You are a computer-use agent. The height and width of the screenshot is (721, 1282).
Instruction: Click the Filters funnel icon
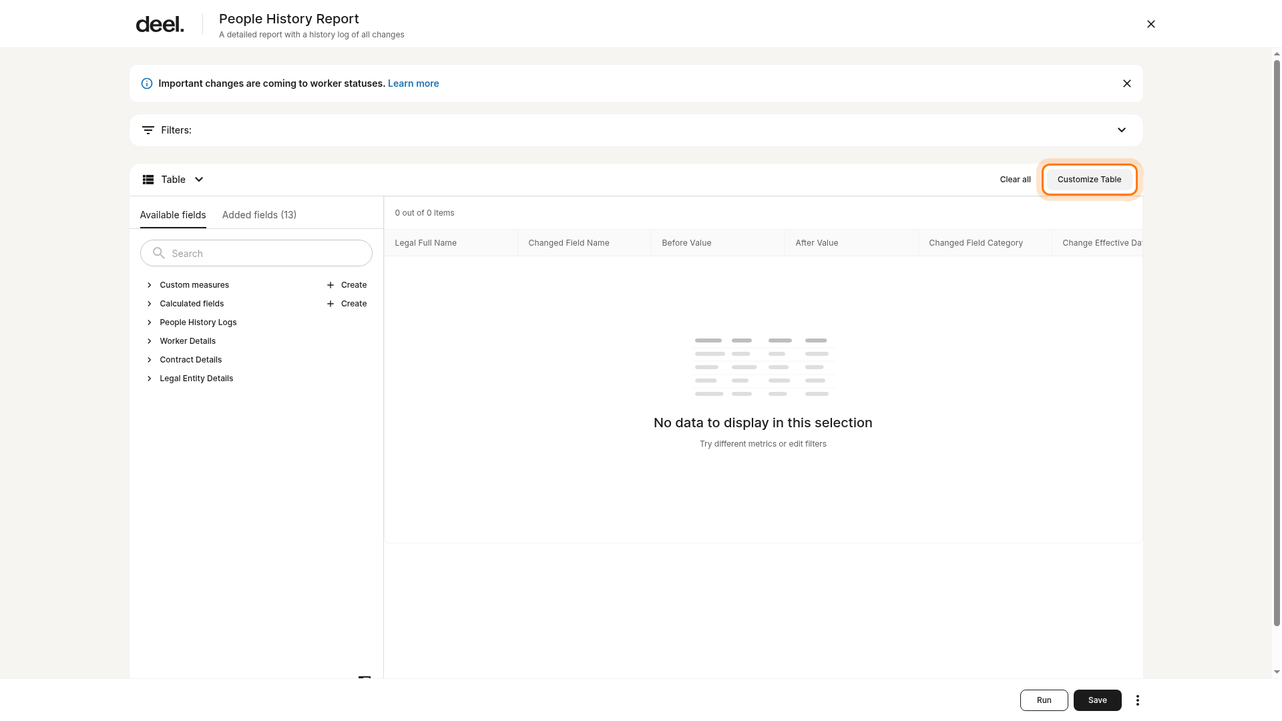[148, 130]
